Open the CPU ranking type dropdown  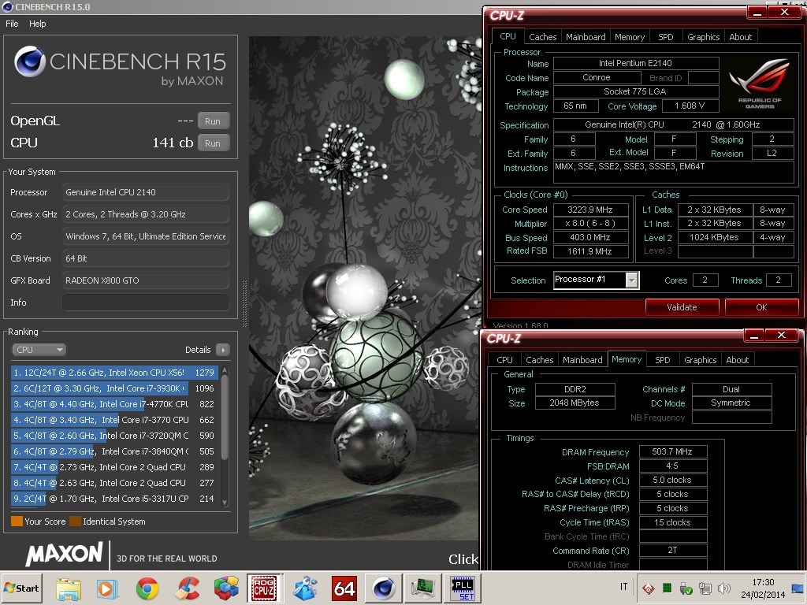pos(39,350)
